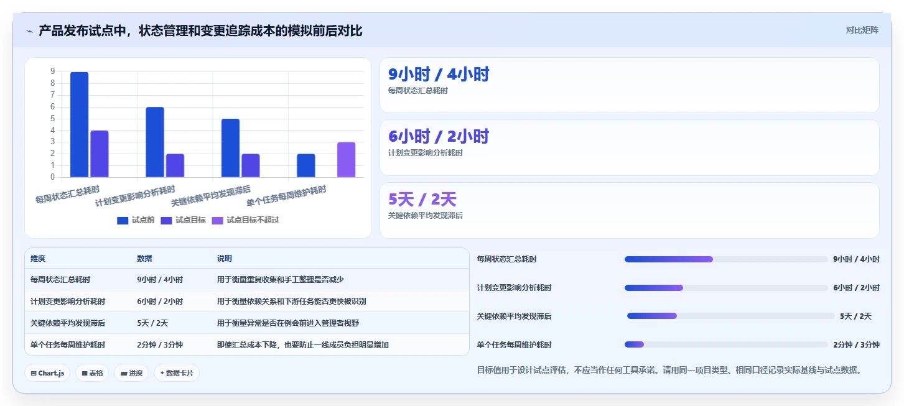
Task: Select the 进度 tag chip
Action: (131, 373)
